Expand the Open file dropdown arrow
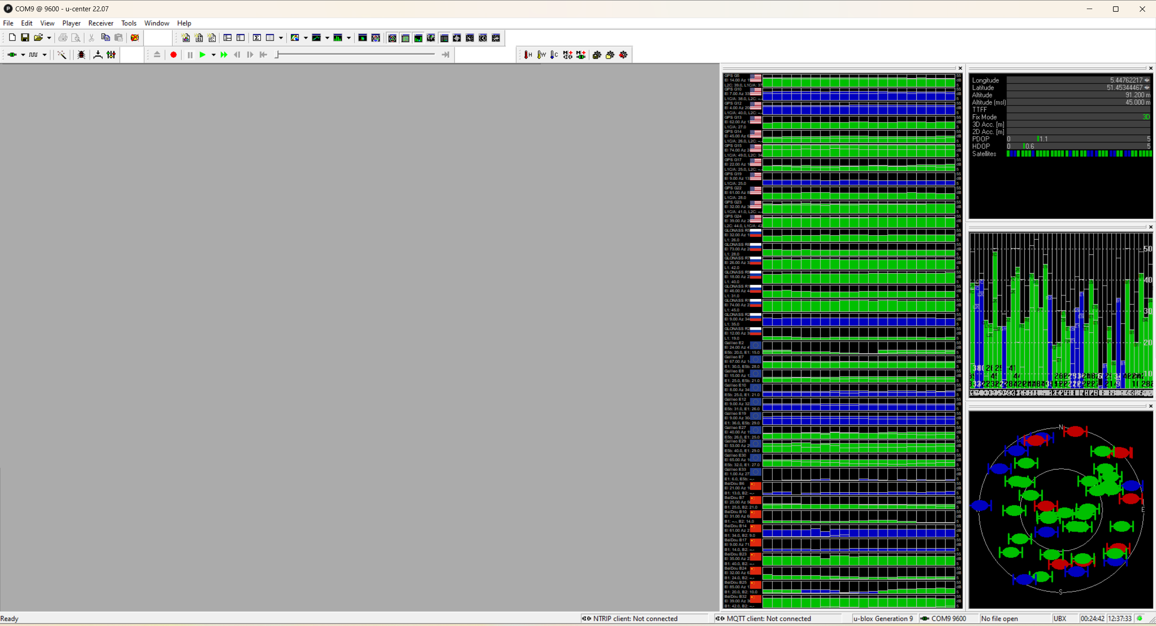1156x626 pixels. (49, 38)
